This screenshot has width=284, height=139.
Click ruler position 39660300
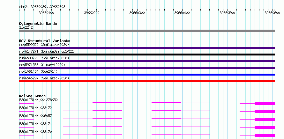137,13
